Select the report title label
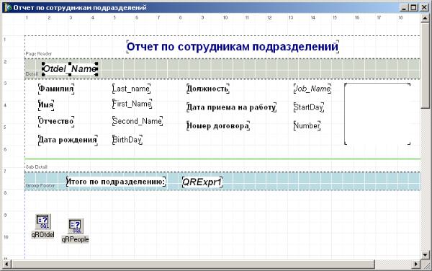This screenshot has width=432, height=271. pyautogui.click(x=233, y=47)
